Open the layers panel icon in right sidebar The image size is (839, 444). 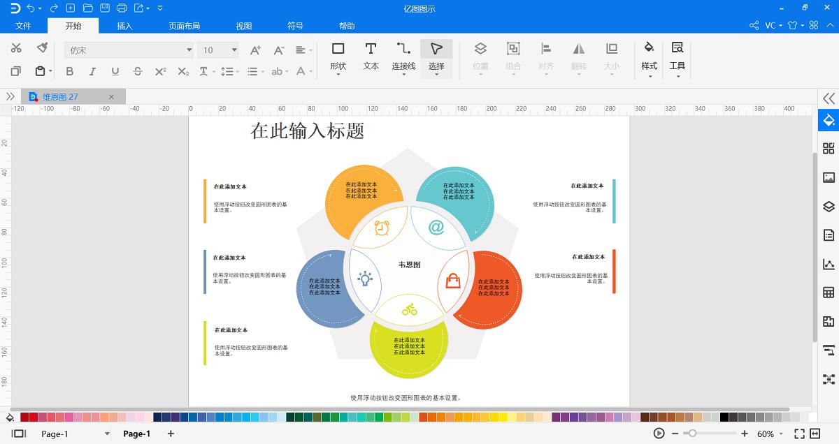828,207
